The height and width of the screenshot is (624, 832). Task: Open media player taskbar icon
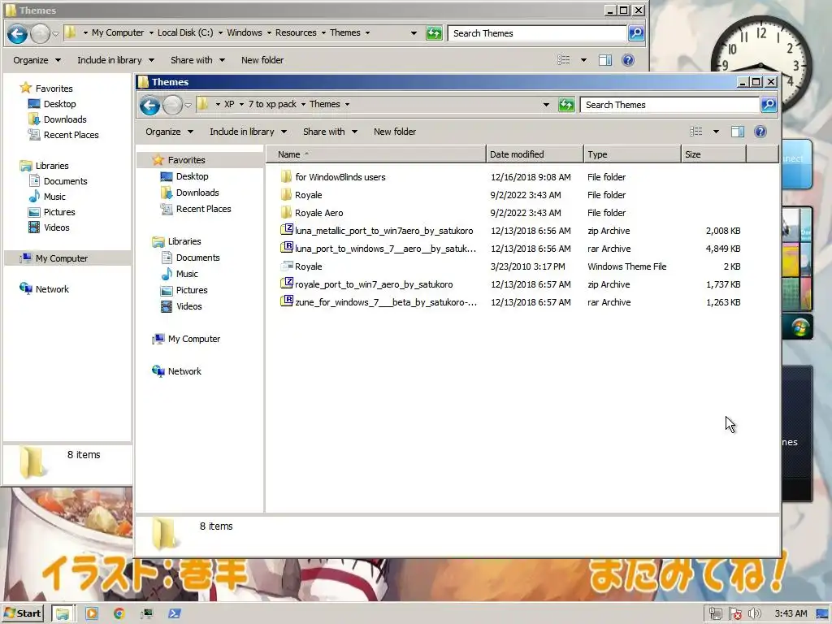pyautogui.click(x=92, y=614)
